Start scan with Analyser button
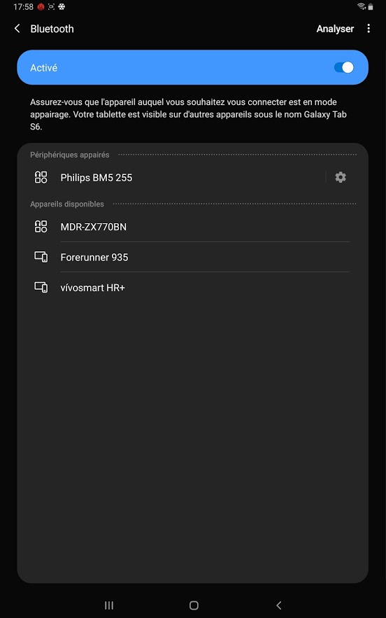The image size is (386, 618). (335, 29)
